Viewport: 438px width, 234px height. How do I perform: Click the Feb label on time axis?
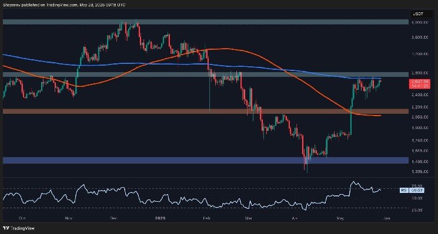206,218
